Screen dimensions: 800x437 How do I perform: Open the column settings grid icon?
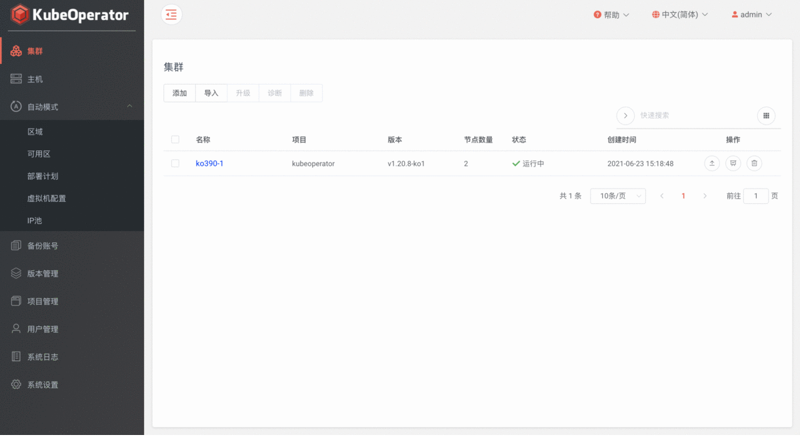pyautogui.click(x=766, y=115)
